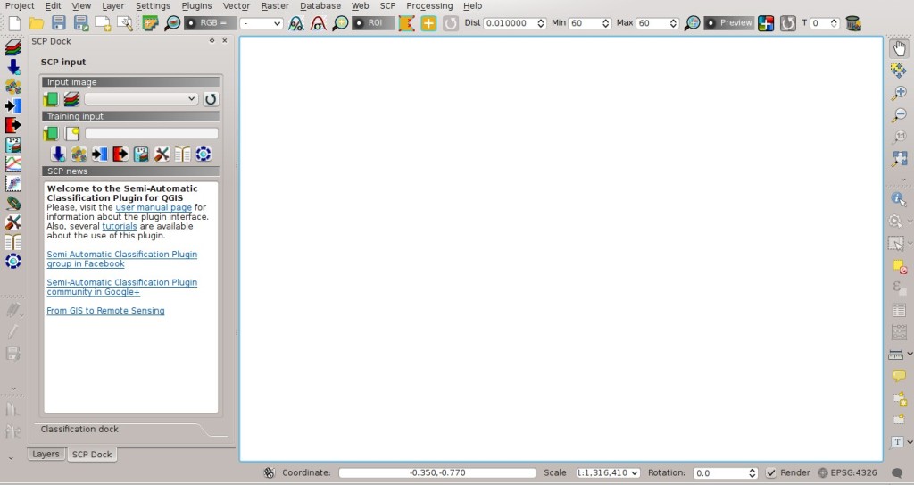Open the Scatter plot icon in the left sidebar
This screenshot has width=914, height=485.
pyautogui.click(x=12, y=183)
